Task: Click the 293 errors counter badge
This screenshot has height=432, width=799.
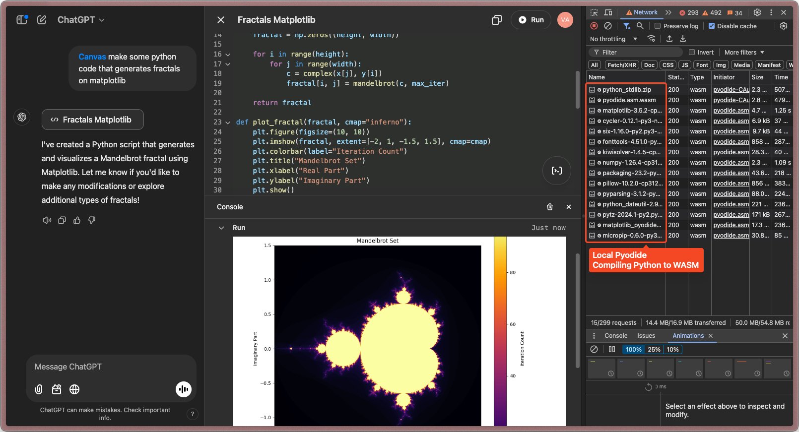Action: pyautogui.click(x=689, y=12)
